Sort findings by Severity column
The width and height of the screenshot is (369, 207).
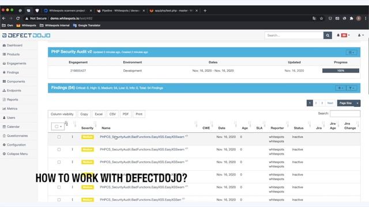tap(87, 128)
